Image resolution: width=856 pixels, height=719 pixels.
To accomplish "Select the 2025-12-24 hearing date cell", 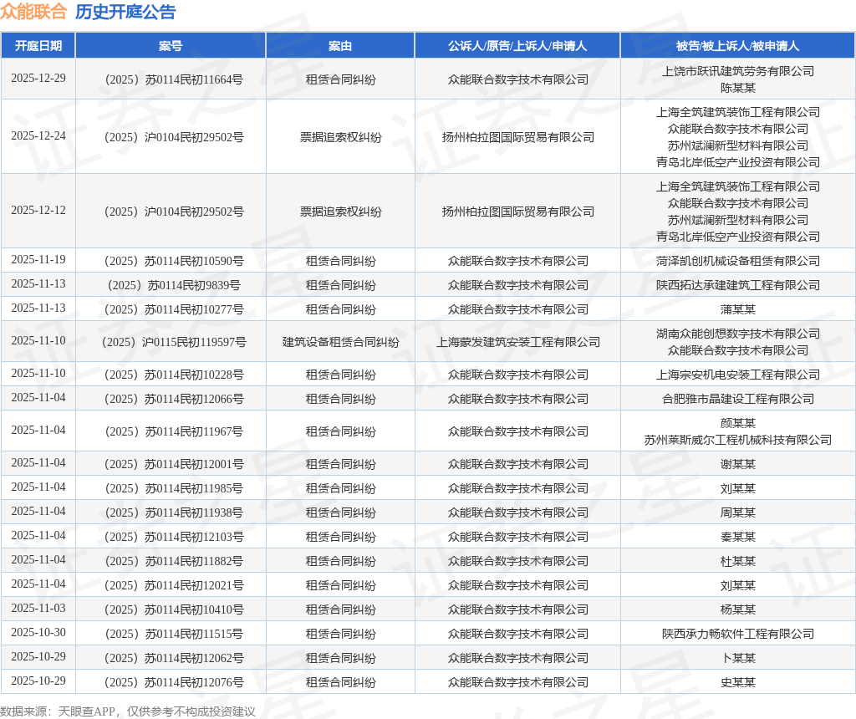I will [x=38, y=136].
